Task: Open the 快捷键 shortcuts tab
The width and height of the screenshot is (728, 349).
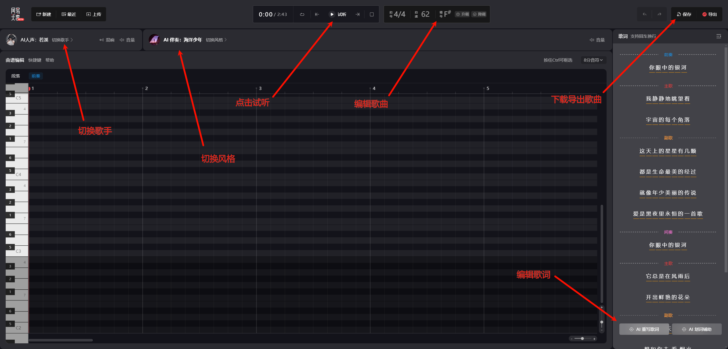Action: pos(35,60)
